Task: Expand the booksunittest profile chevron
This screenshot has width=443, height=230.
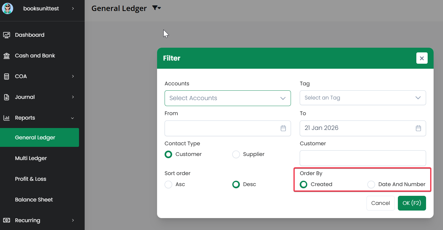Action: pyautogui.click(x=73, y=8)
